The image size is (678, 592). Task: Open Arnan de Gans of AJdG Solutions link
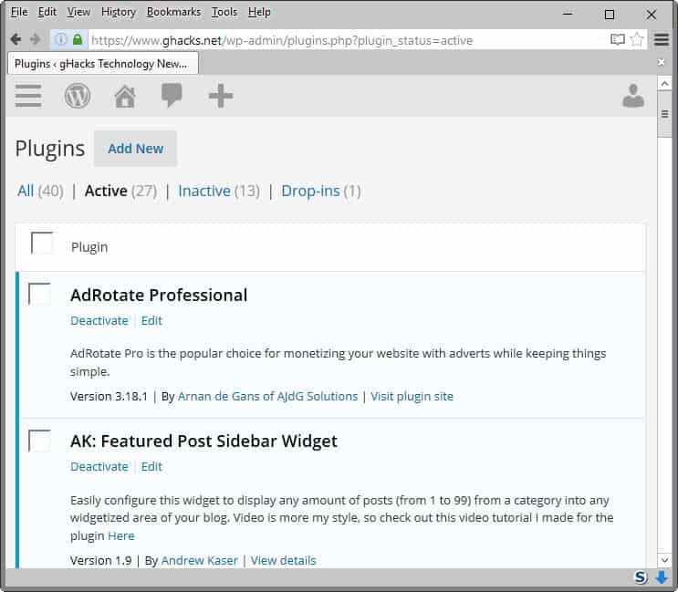[x=267, y=396]
